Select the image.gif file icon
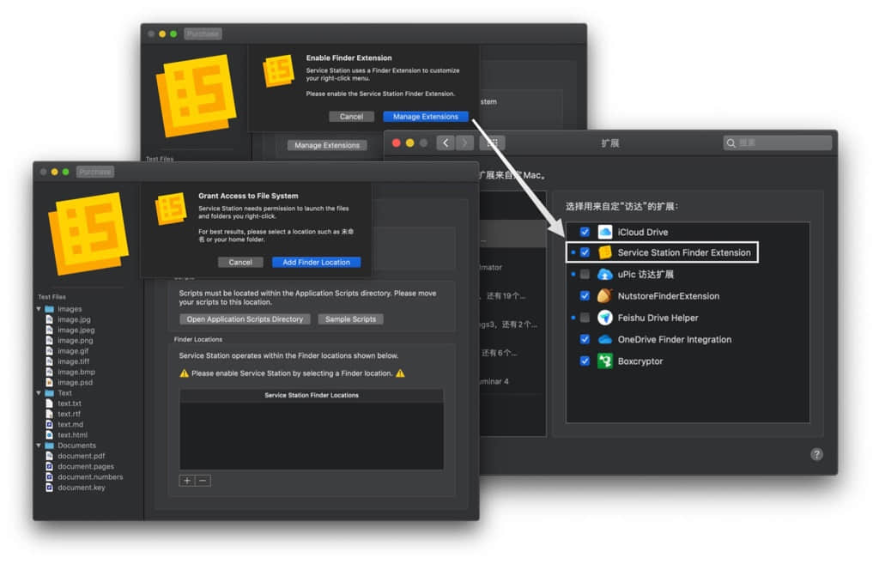Screen dimensions: 879x564 click(x=49, y=351)
